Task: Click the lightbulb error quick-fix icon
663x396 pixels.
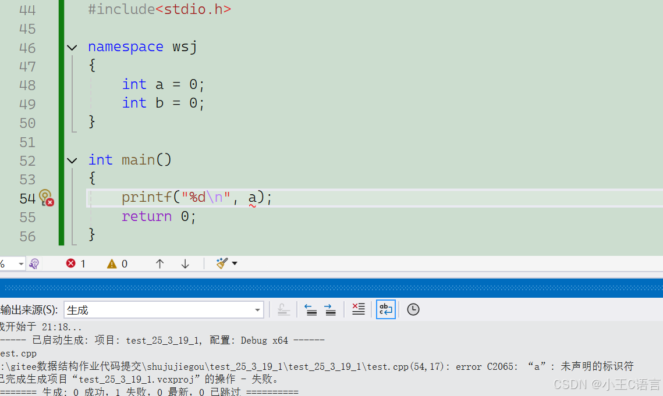Action: click(46, 197)
